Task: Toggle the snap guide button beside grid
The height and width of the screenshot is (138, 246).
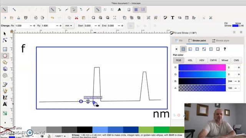Action: [143, 10]
